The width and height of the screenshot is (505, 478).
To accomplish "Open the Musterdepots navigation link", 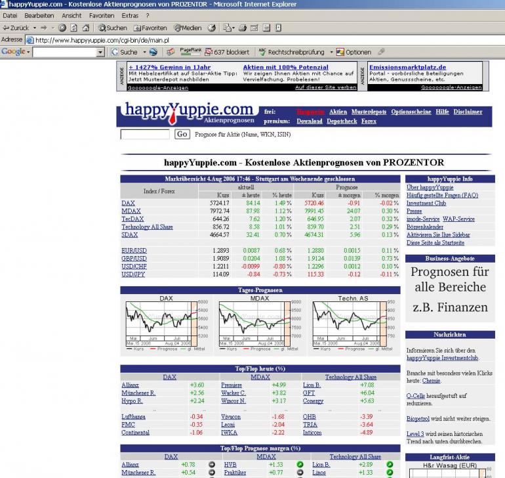I will pyautogui.click(x=369, y=112).
